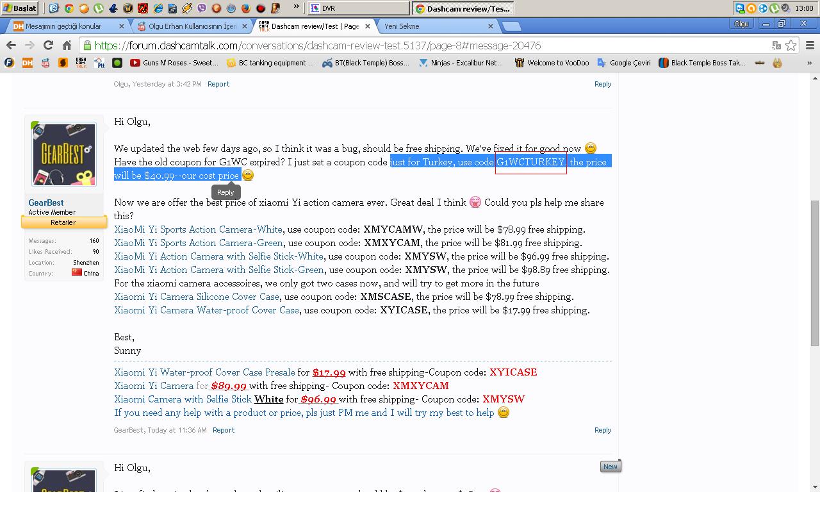Open the Guns N' Roses YouTube bookmark
The image size is (820, 530).
point(174,62)
